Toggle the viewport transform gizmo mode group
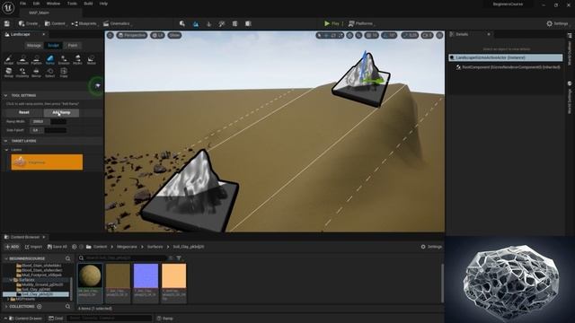575x323 pixels. (330, 35)
